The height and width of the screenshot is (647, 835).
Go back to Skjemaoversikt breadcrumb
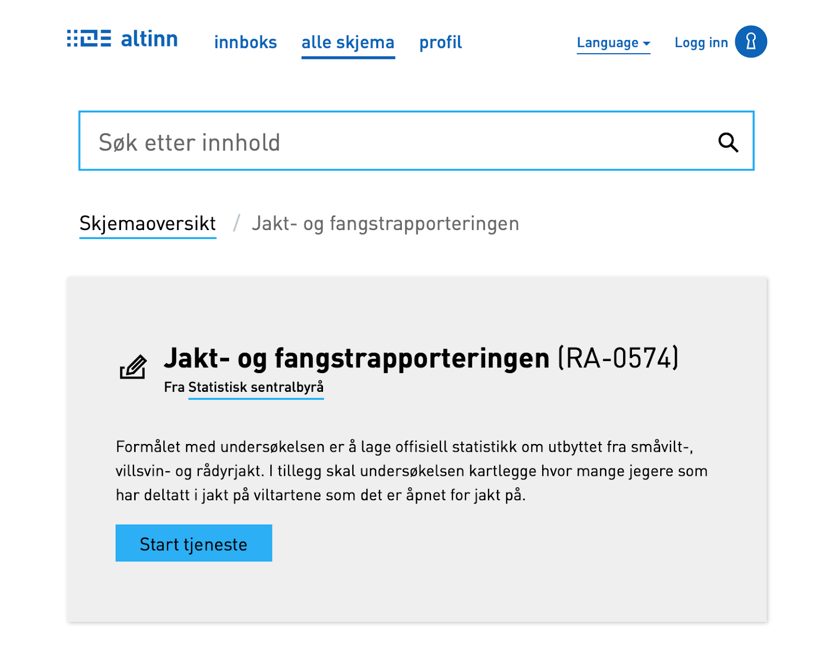[x=148, y=223]
